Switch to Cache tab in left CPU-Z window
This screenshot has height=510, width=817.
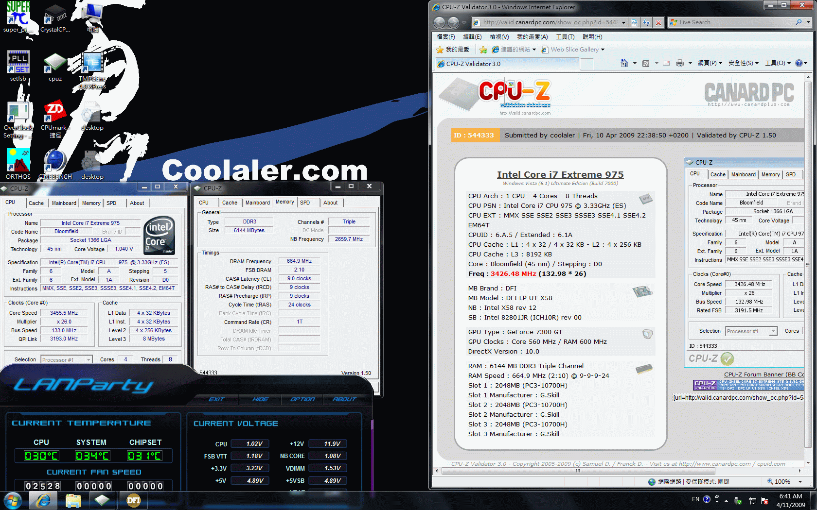click(36, 203)
